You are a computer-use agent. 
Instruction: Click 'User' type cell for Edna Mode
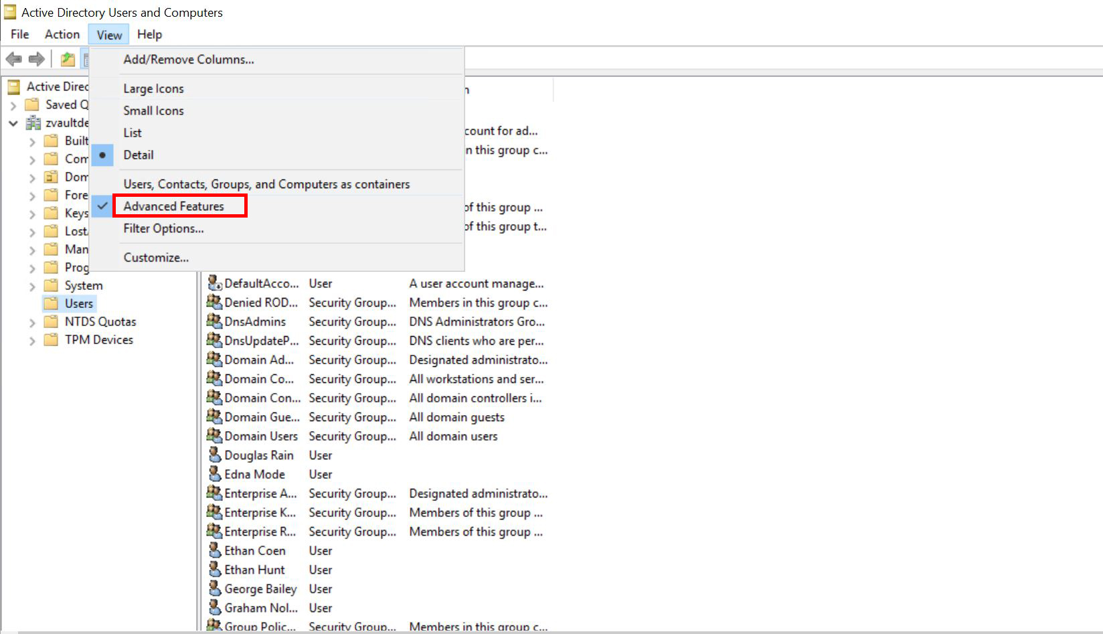[321, 474]
